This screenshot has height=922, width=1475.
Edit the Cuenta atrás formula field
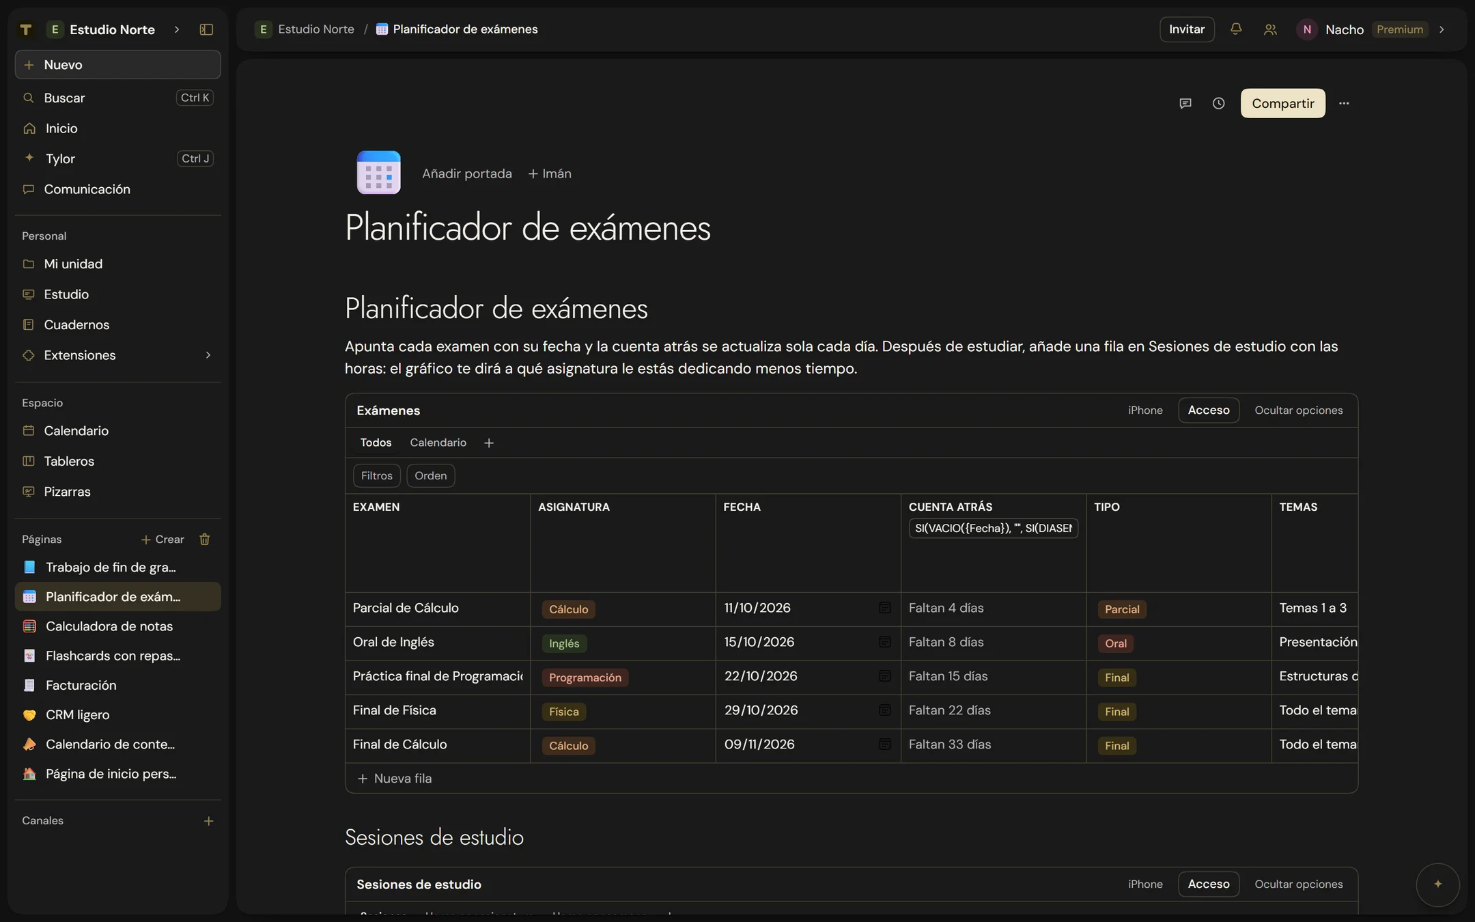(993, 529)
